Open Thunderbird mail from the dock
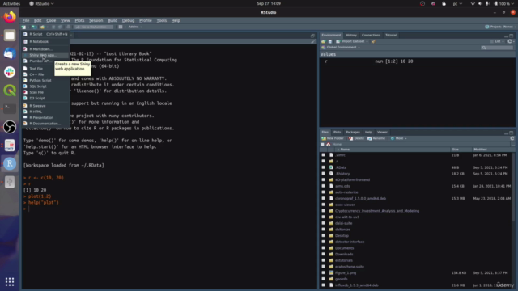 [10, 53]
